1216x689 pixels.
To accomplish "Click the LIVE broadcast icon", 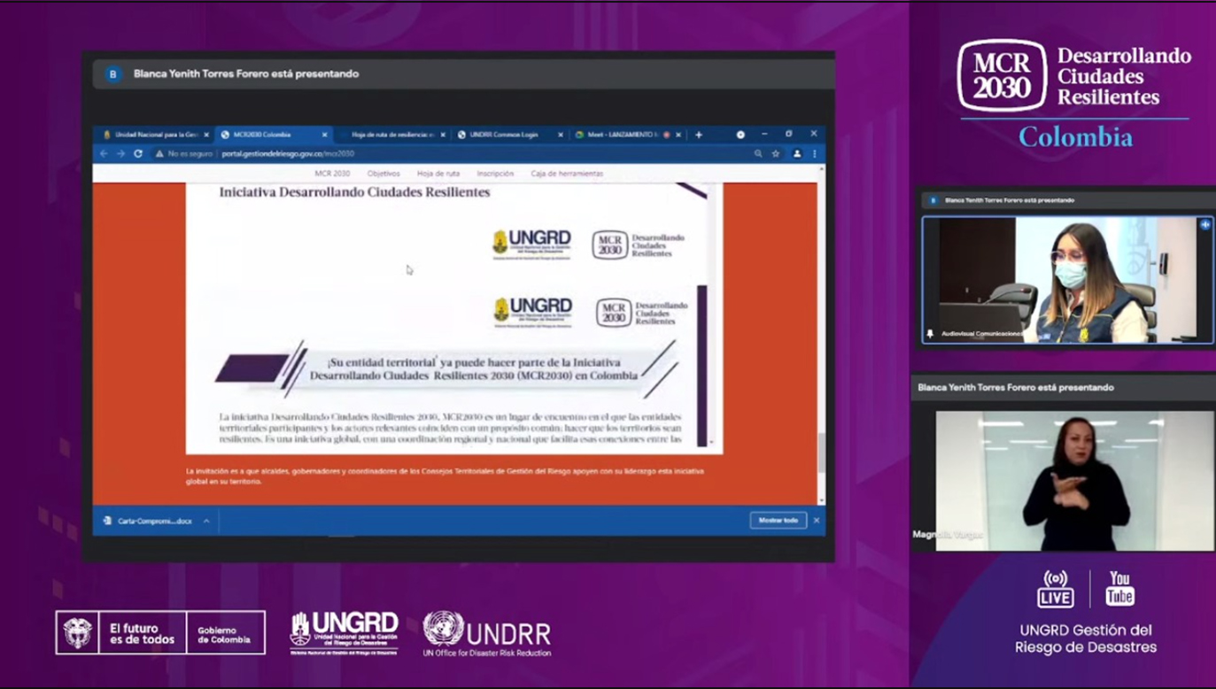I will (x=1056, y=589).
